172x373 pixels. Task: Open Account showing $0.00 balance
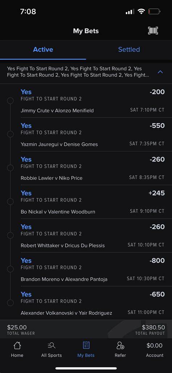coord(155,350)
